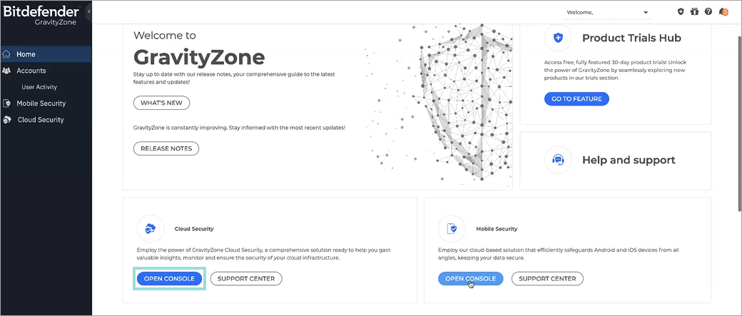This screenshot has height=316, width=742.
Task: Go to Home in the sidebar
Action: 26,54
